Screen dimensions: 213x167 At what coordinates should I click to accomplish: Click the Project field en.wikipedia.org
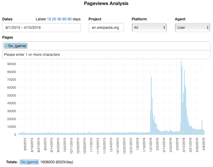(x=106, y=28)
